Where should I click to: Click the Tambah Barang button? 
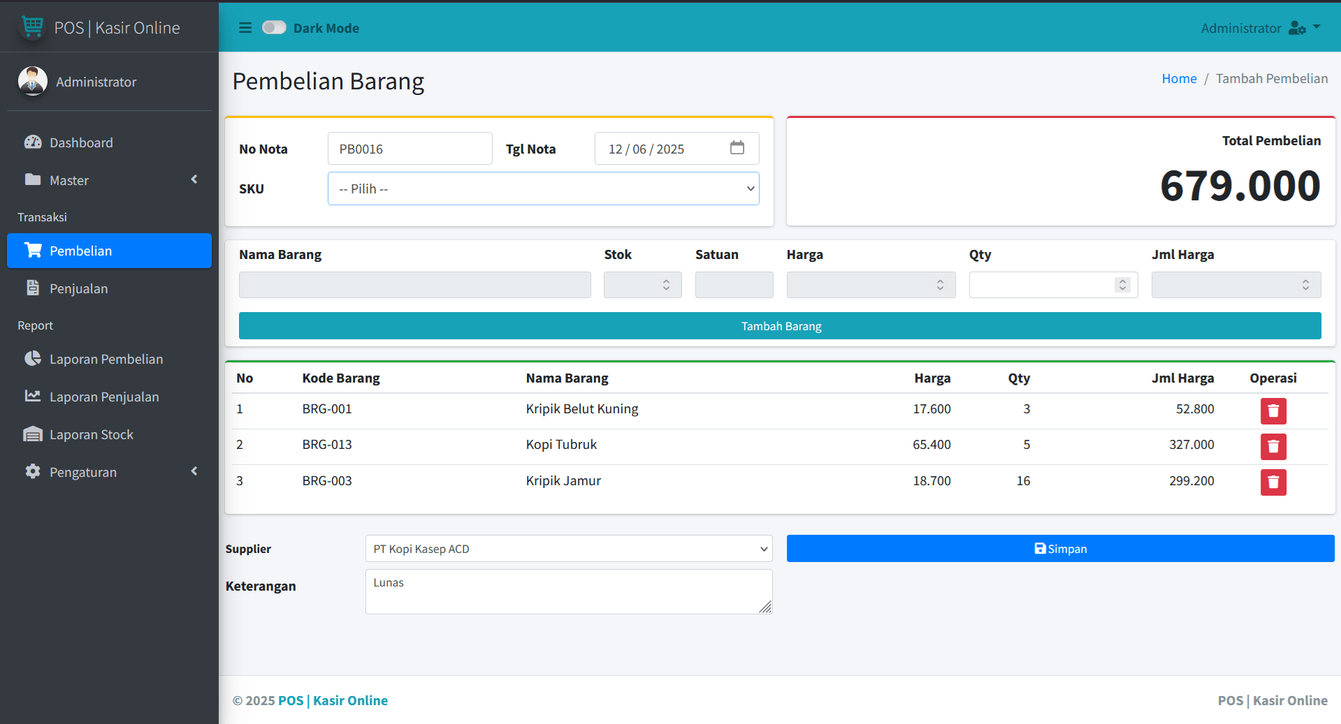(x=780, y=326)
